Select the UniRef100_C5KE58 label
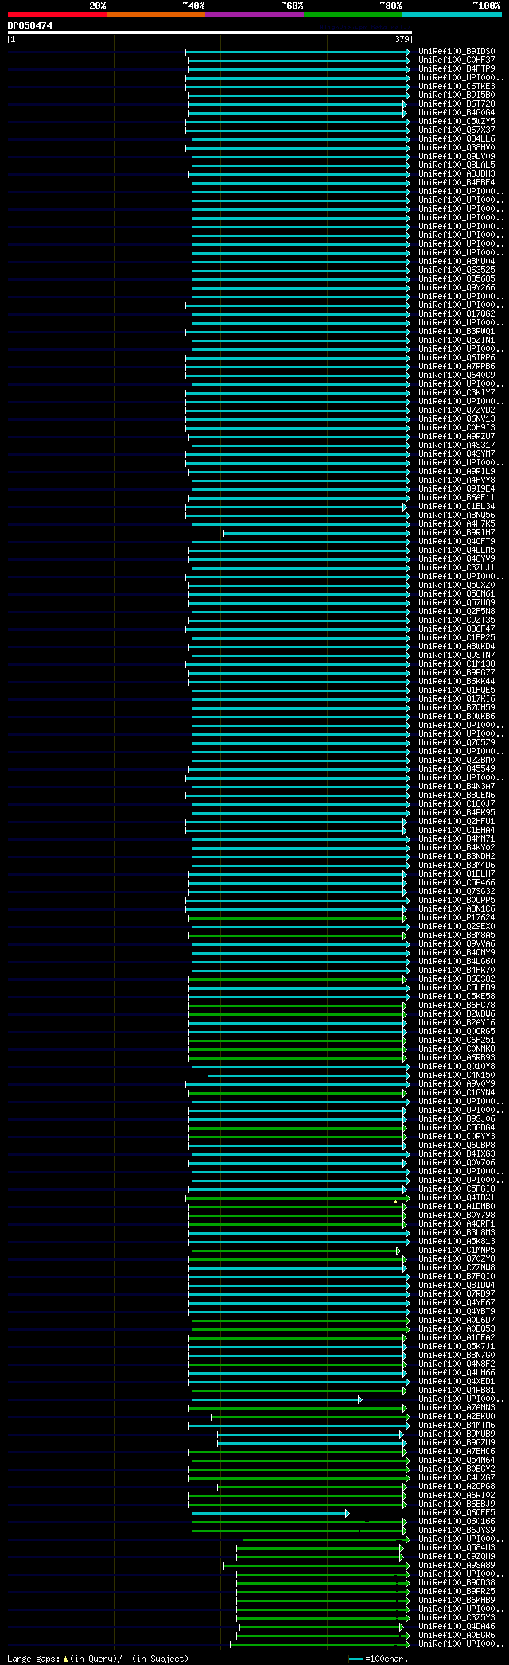 457,996
